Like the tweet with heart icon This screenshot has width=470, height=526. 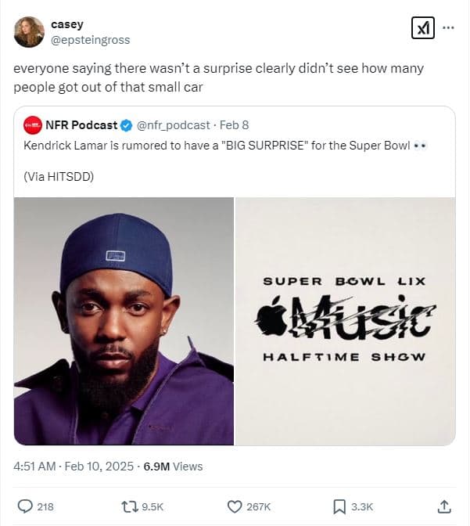(x=235, y=506)
